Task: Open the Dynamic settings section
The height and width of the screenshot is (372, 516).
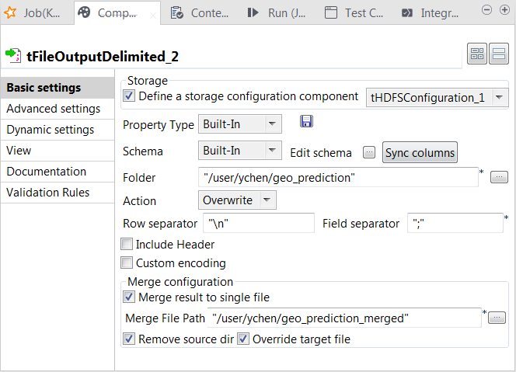Action: coord(51,130)
